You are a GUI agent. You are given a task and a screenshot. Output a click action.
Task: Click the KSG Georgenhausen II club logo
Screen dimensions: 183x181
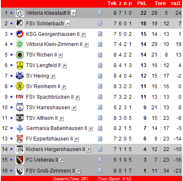[x=20, y=34]
